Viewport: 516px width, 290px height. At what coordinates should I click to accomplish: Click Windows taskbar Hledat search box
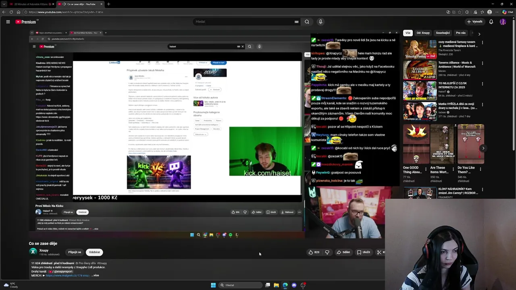point(241,285)
